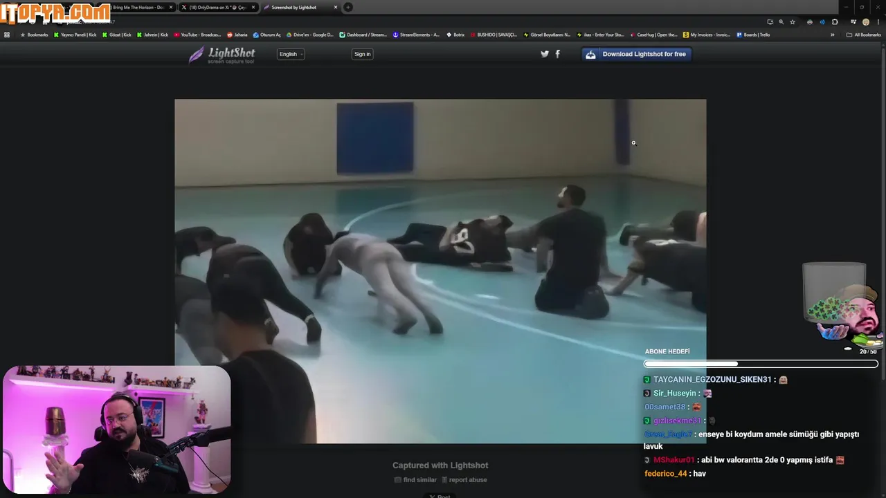Image resolution: width=886 pixels, height=498 pixels.
Task: Open the Boards | Trello bookmark
Action: click(753, 35)
